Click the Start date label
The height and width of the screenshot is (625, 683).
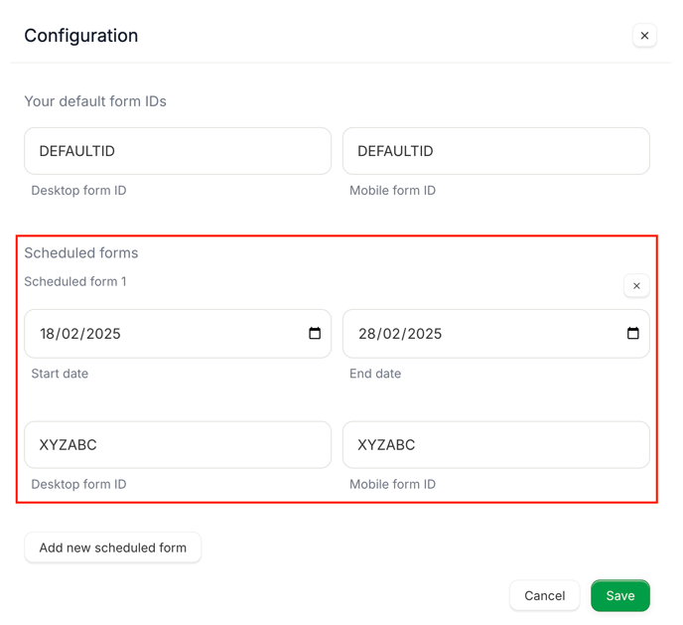pyautogui.click(x=60, y=374)
